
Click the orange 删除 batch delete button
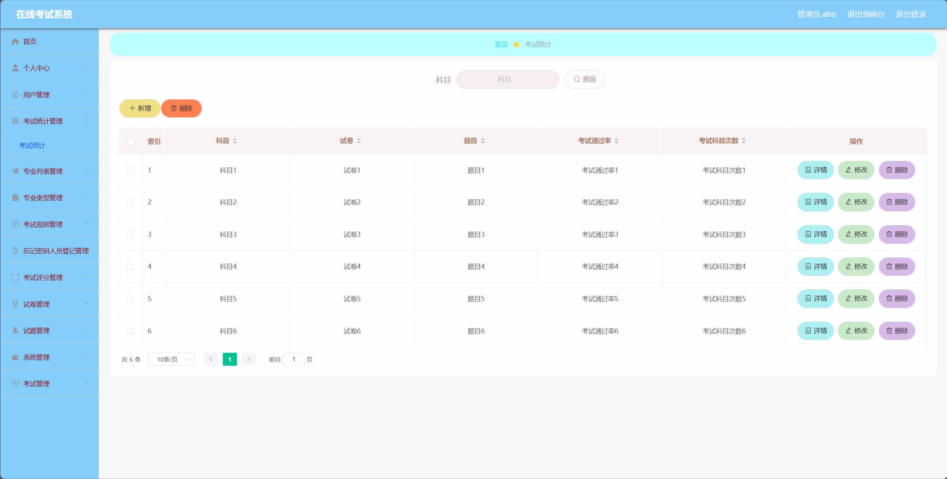181,108
